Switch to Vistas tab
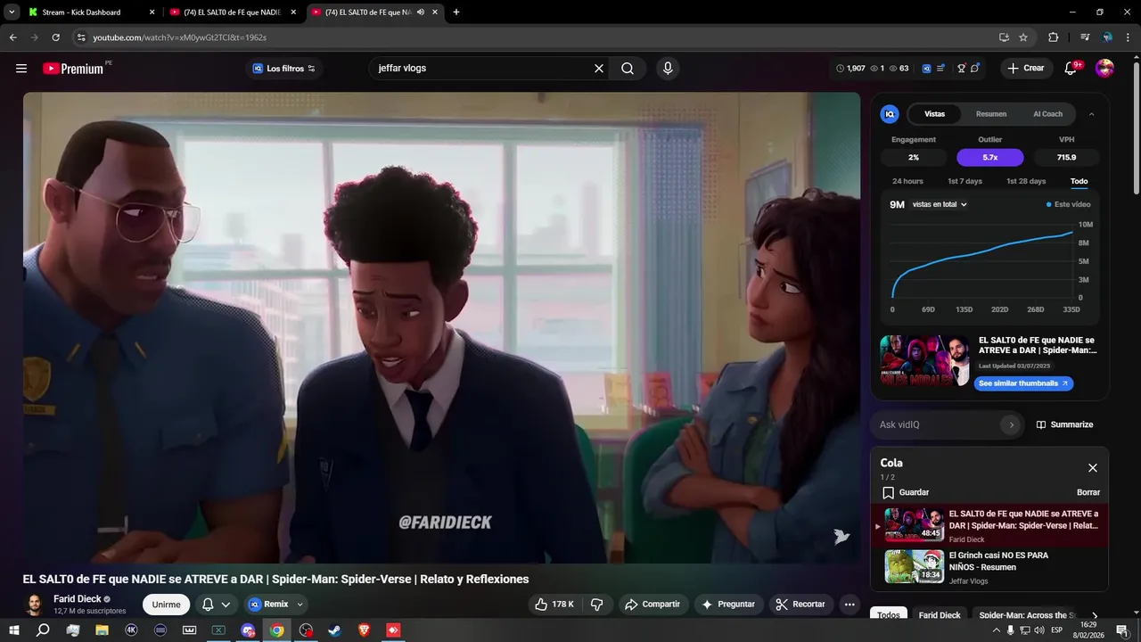This screenshot has height=642, width=1141. [x=934, y=114]
